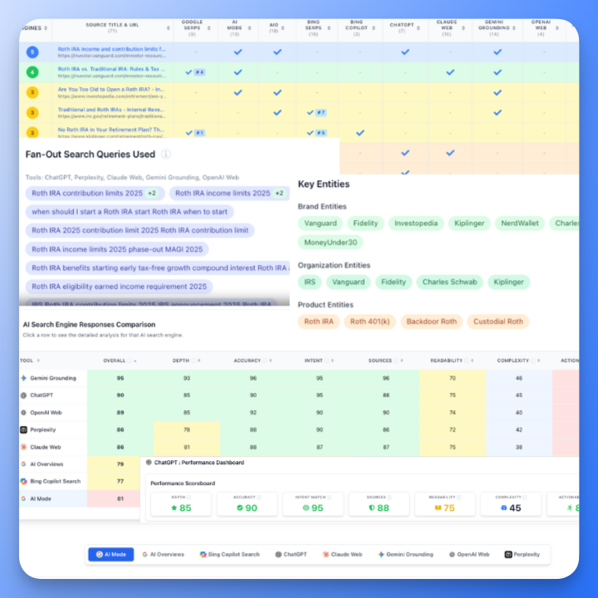Screen dimensions: 598x598
Task: Sort the Bing Copilot column
Action: (x=374, y=28)
